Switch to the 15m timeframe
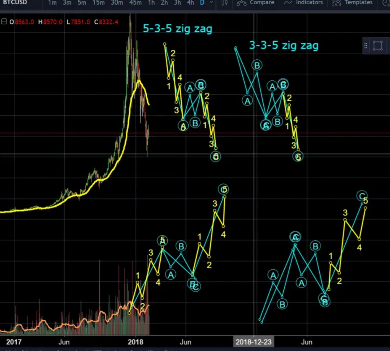This screenshot has width=390, height=351. coord(98,3)
